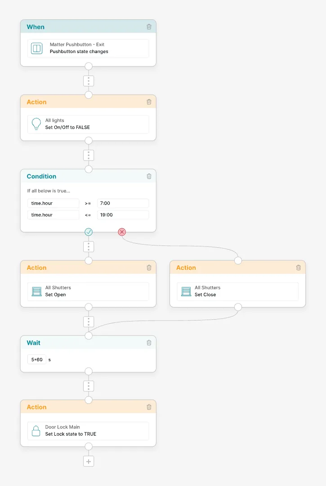Delete the All lights Action block
The width and height of the screenshot is (326, 486).
tap(149, 102)
